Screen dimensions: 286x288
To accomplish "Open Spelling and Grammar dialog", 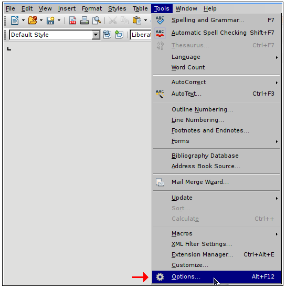I will [217, 20].
